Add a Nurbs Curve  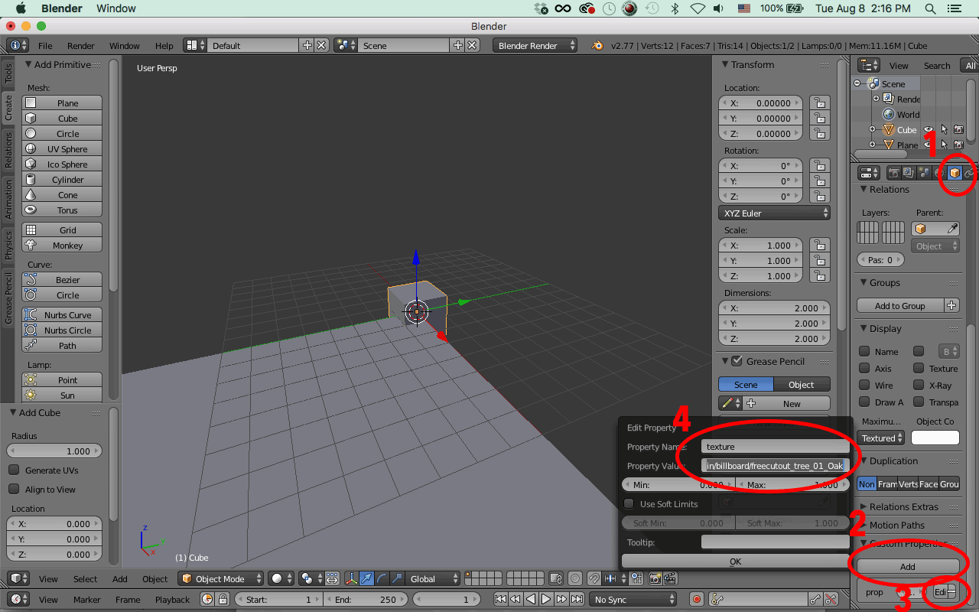tap(62, 314)
